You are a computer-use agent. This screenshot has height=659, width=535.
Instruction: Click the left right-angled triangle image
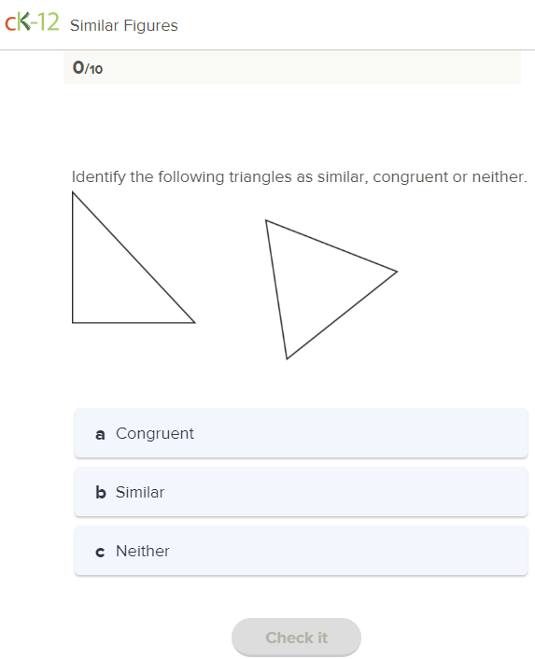point(134,258)
